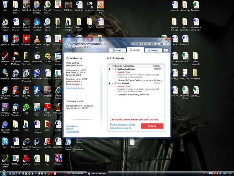Select the Internet Explorer desktop icon
234x176 pixels.
58,93
